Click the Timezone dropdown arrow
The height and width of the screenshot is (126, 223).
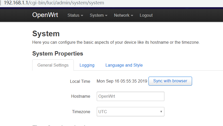click(x=161, y=112)
